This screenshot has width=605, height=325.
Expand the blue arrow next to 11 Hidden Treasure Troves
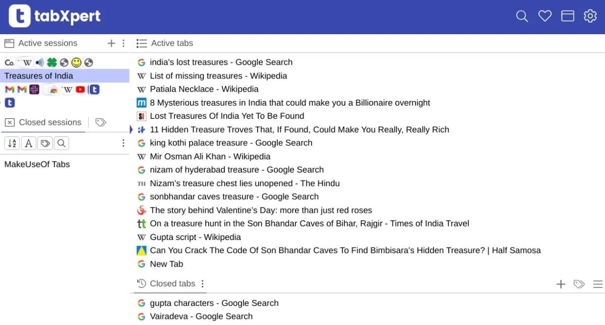pos(131,129)
